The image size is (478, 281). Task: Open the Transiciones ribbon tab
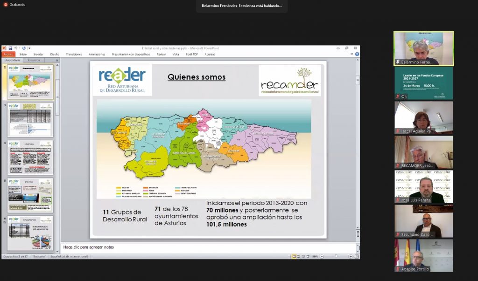[x=74, y=54]
